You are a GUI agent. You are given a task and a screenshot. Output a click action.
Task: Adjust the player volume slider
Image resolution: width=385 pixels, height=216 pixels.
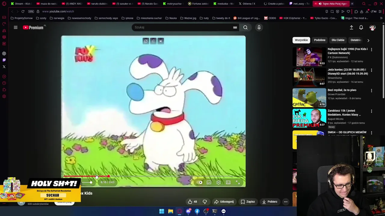[87, 182]
